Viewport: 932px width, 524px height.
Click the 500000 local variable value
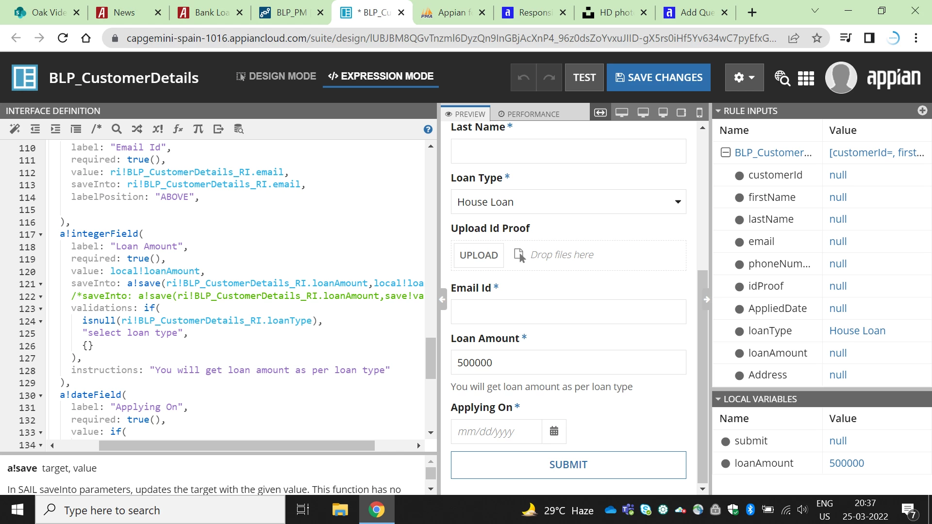point(847,463)
